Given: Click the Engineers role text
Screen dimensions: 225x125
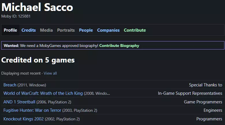Looking at the screenshot, I should [x=213, y=110].
